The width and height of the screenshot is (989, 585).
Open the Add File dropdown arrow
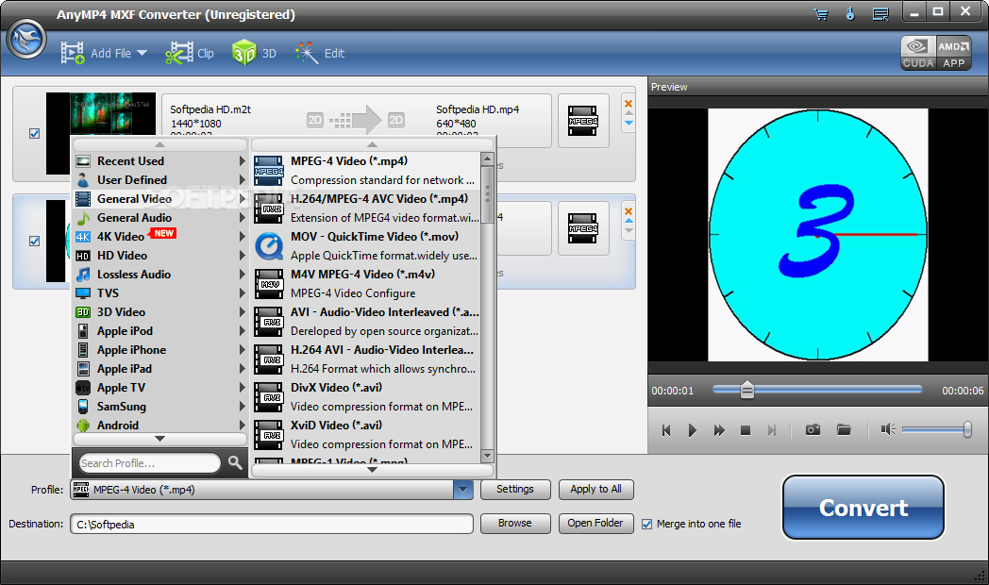click(x=142, y=53)
